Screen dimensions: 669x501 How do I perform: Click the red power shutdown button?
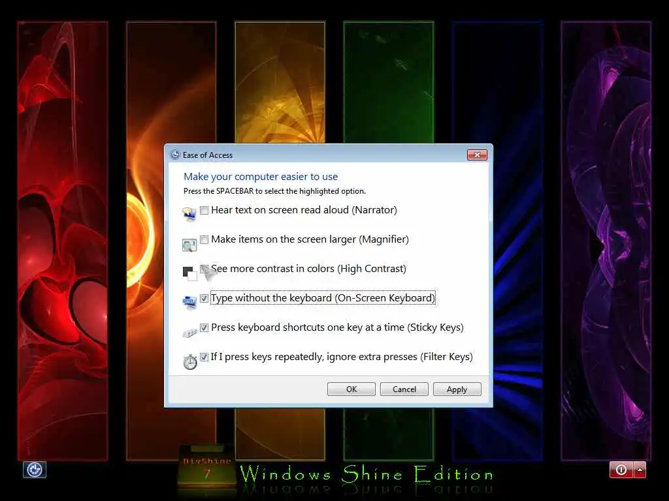(622, 470)
